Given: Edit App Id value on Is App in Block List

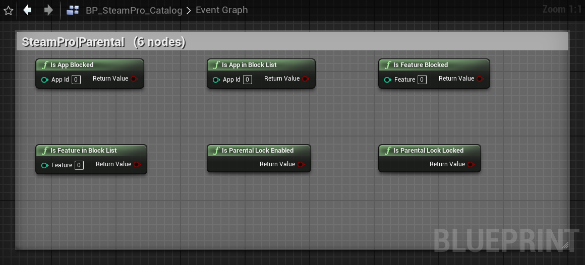Looking at the screenshot, I should click(x=248, y=80).
